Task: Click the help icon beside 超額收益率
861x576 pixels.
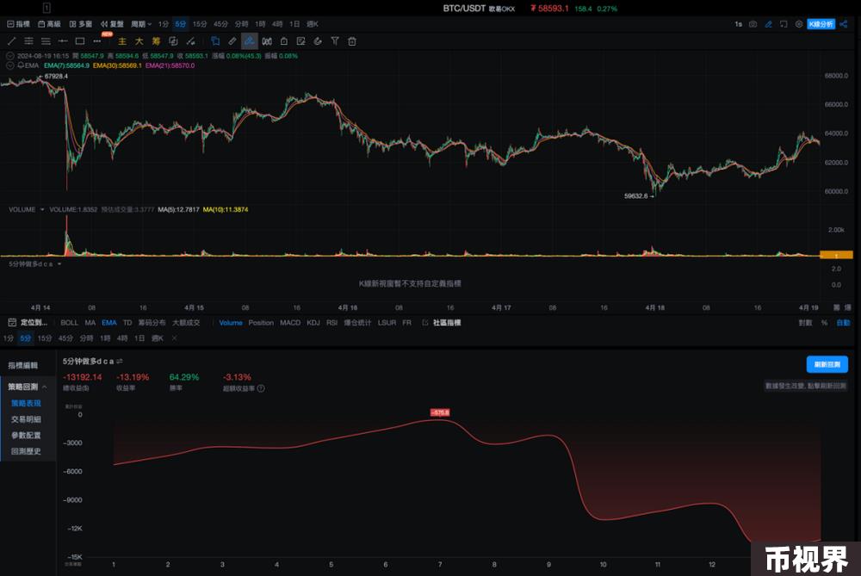Action: tap(261, 388)
